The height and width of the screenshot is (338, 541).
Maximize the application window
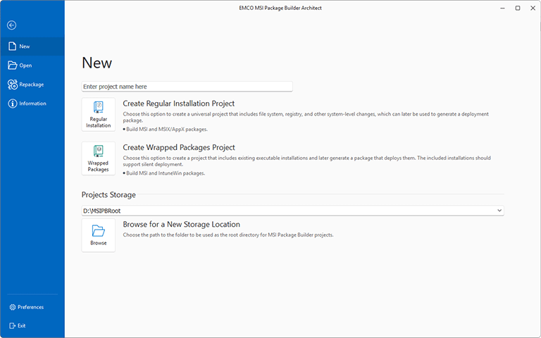[x=517, y=8]
